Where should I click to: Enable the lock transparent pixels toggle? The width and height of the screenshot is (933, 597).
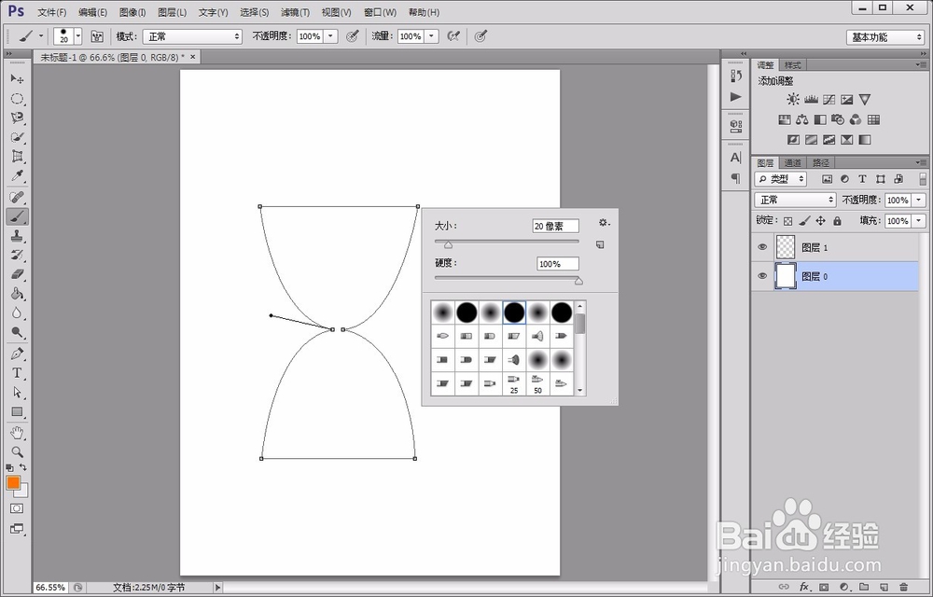[787, 221]
